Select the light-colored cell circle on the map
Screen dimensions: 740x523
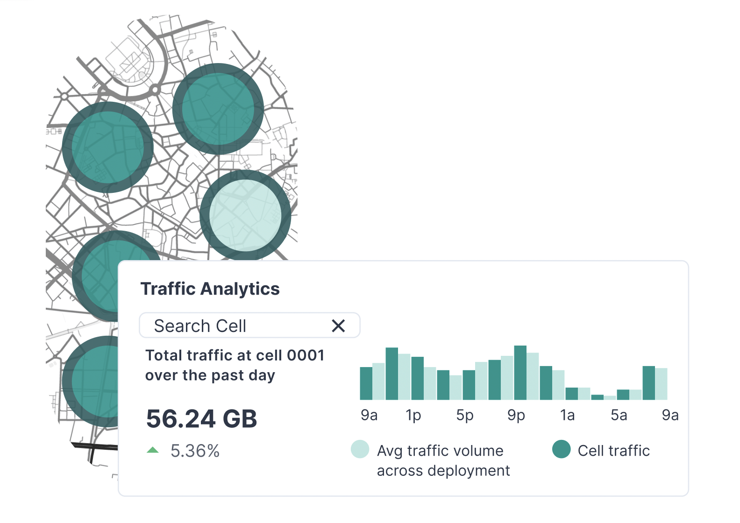(x=245, y=216)
